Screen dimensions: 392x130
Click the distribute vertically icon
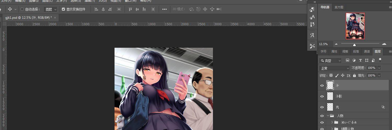pos(119,9)
